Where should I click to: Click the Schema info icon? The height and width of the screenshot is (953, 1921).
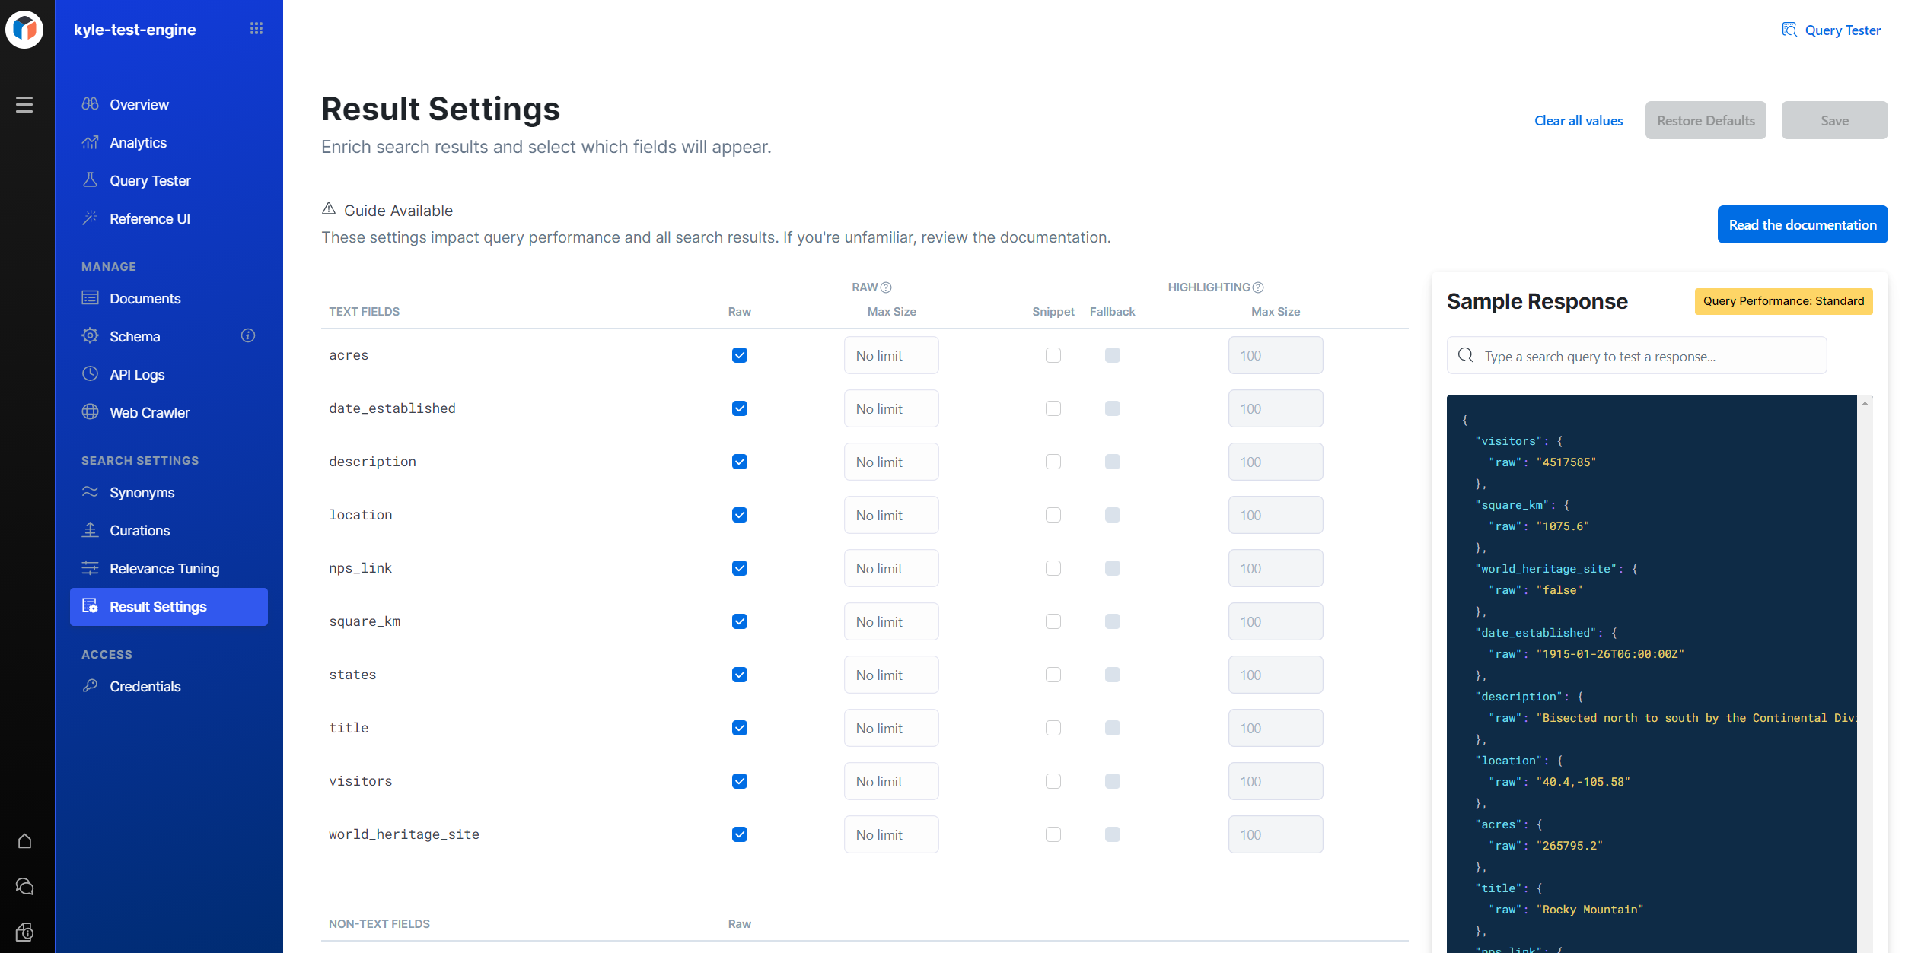[248, 335]
